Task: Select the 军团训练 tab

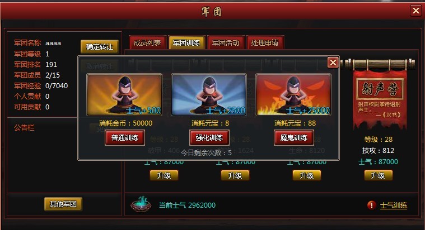Action: click(x=186, y=42)
